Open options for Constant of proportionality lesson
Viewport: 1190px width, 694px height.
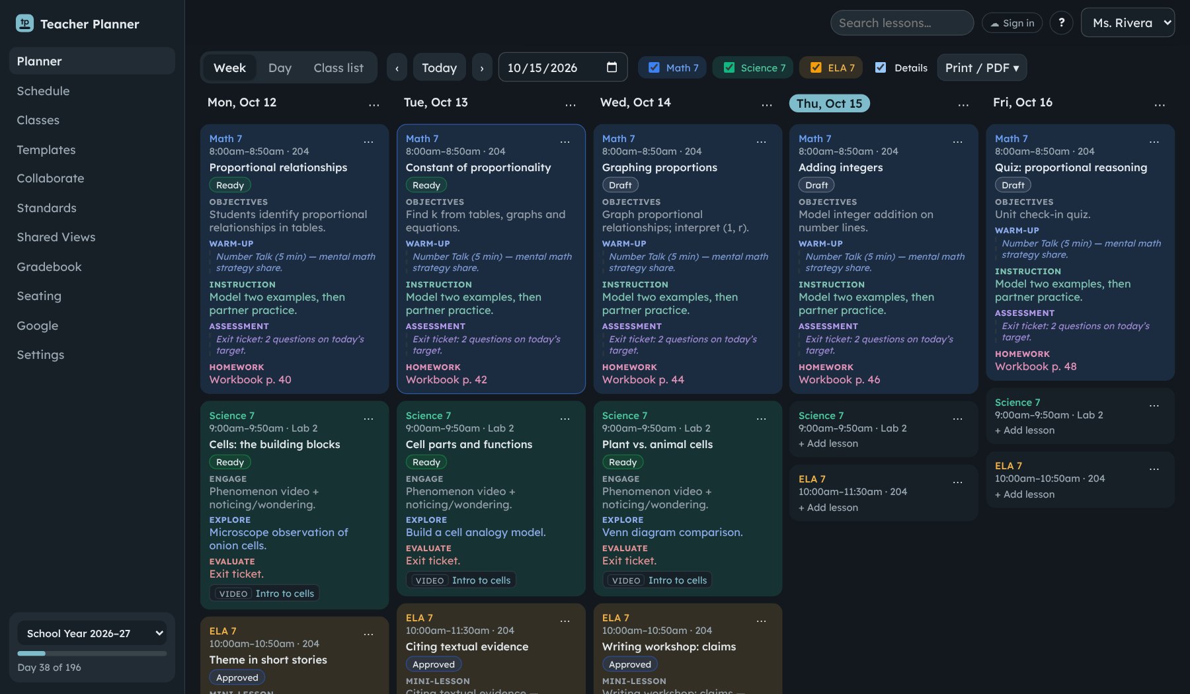click(565, 141)
